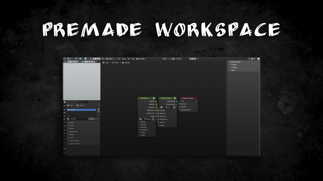This screenshot has width=323, height=181.
Task: Collapse the Material Designer panel
Action: click(229, 62)
